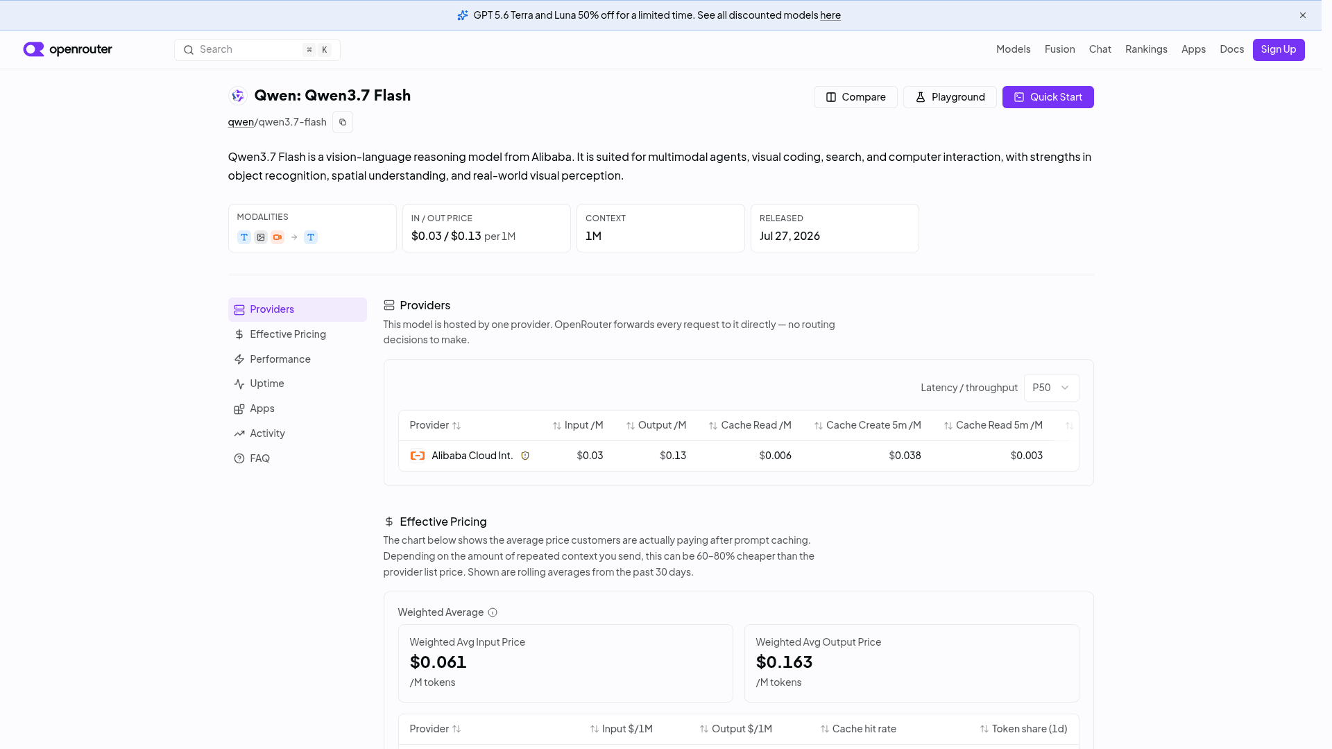
Task: Click the text output modality icon
Action: [x=311, y=237]
